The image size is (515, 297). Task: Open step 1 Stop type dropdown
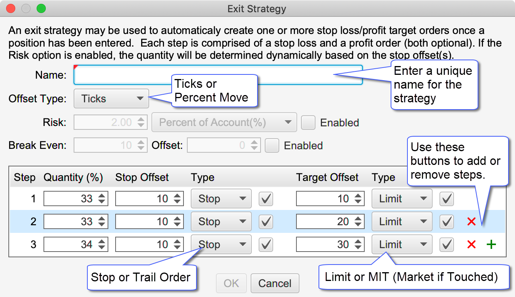click(x=221, y=199)
